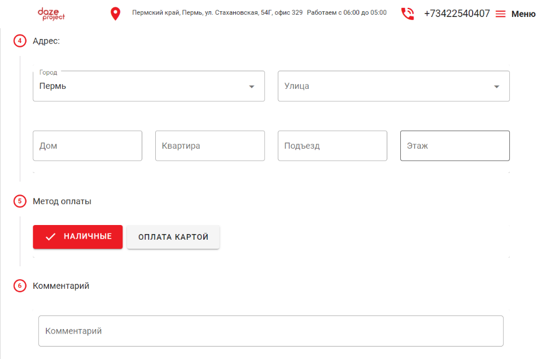This screenshot has width=542, height=359.
Task: Click the phone handset icon
Action: tap(408, 13)
